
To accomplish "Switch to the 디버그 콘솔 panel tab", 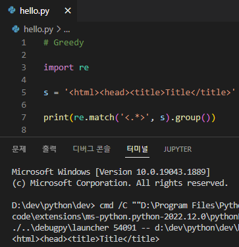I will point(92,149).
